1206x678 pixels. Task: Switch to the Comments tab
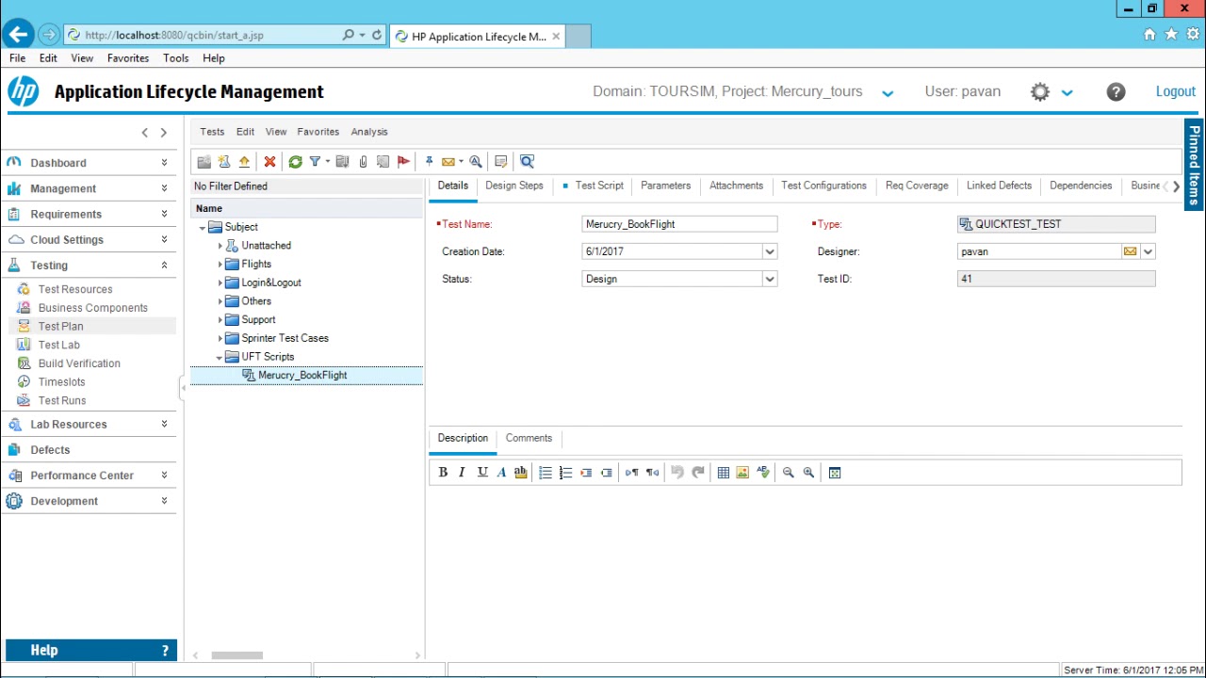(x=529, y=438)
